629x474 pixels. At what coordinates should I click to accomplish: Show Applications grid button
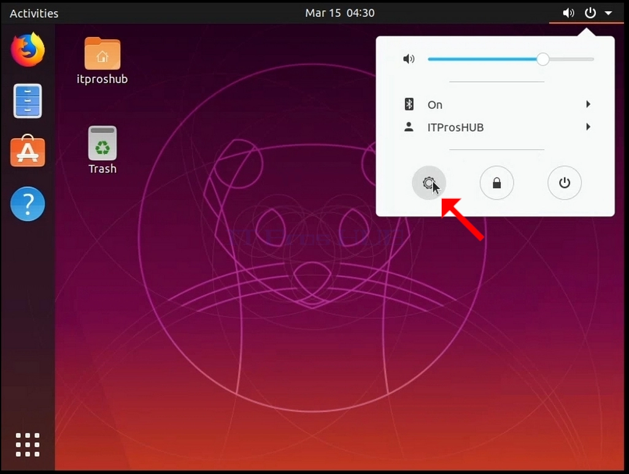point(28,445)
